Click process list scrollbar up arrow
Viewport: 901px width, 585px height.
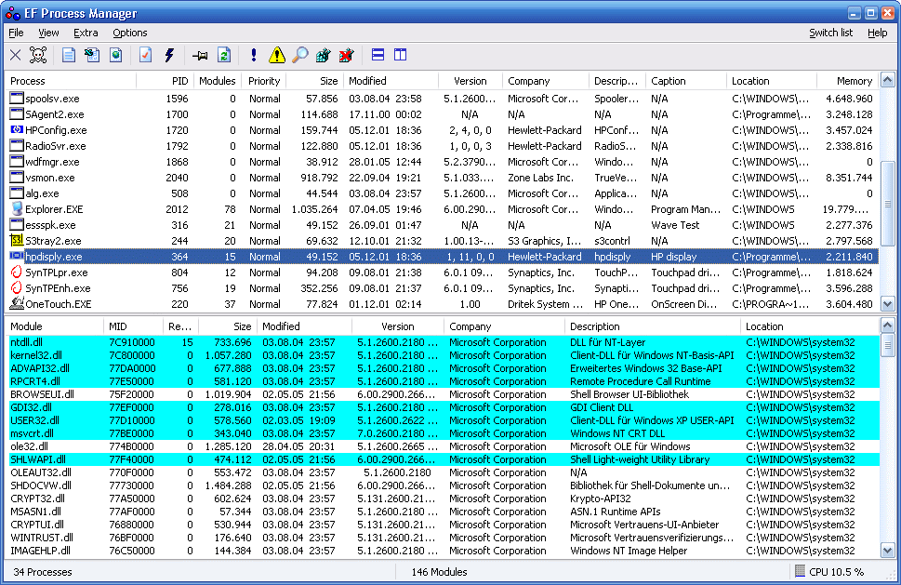pos(887,80)
